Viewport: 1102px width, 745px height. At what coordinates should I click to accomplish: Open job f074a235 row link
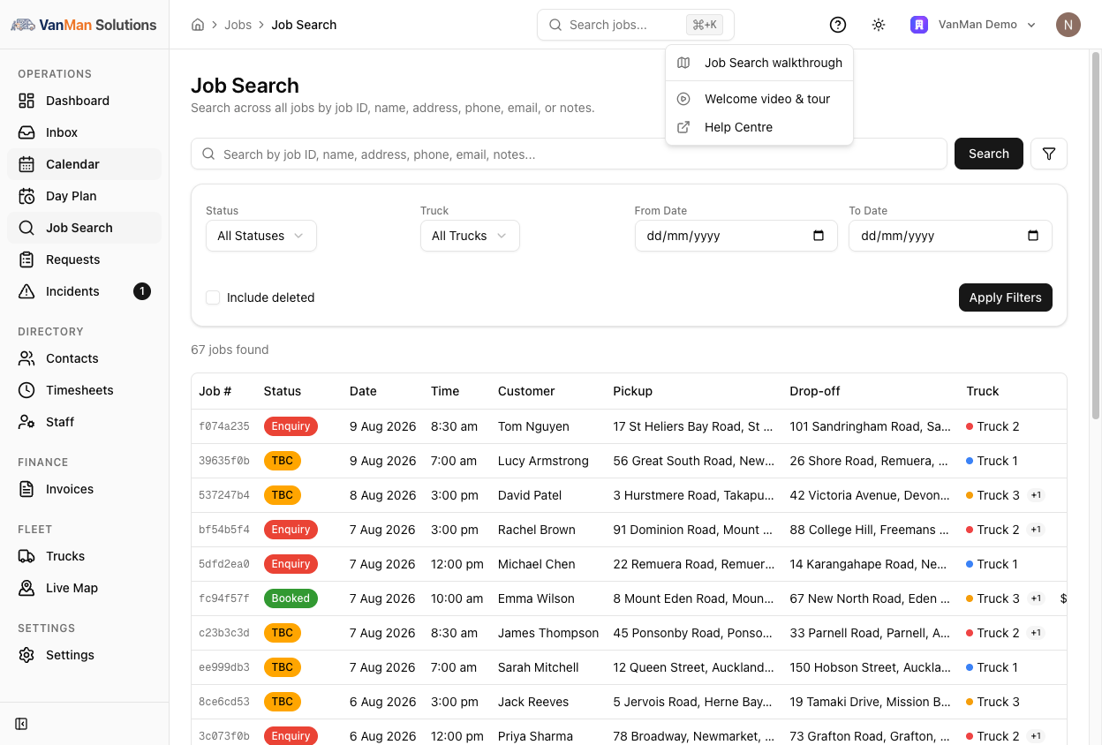pyautogui.click(x=224, y=426)
